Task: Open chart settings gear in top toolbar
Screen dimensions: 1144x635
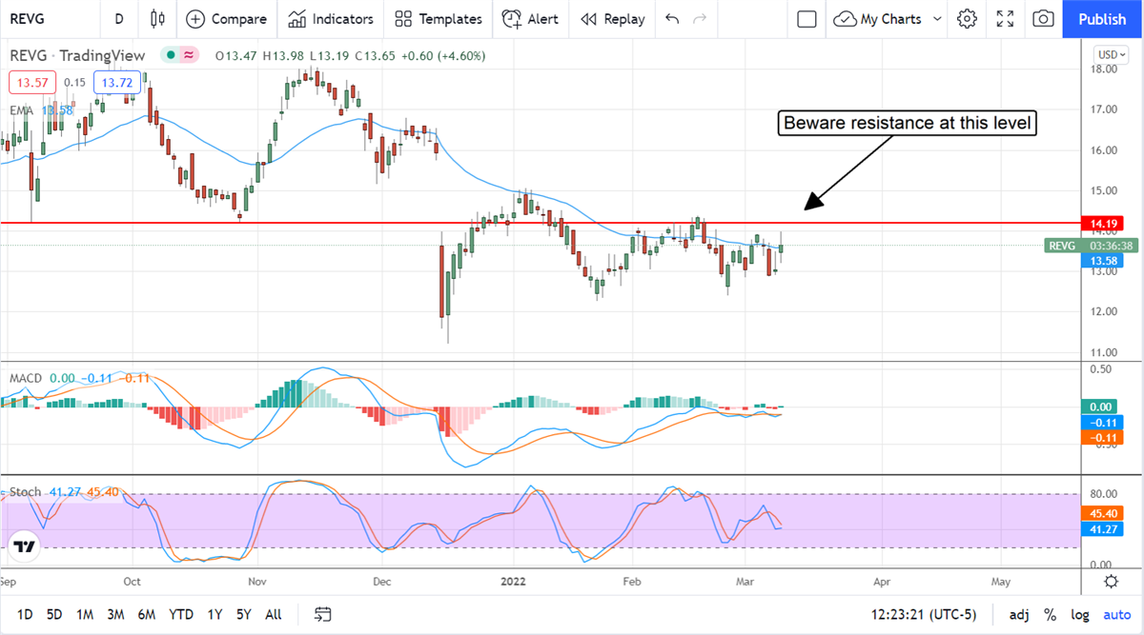Action: 968,19
